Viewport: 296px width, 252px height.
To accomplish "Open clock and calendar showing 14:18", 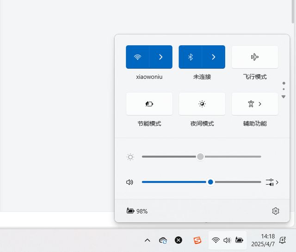I will click(x=263, y=240).
